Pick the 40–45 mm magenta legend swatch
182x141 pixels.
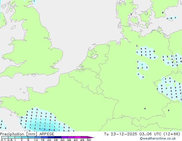pos(78,137)
